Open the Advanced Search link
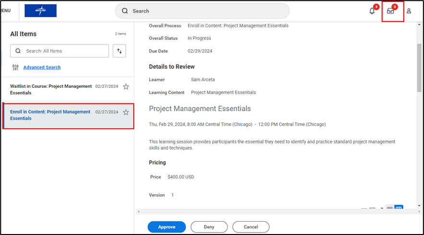 (42, 68)
